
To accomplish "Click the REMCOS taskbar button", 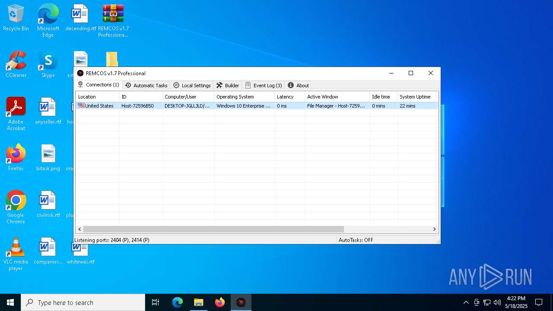I will point(241,302).
